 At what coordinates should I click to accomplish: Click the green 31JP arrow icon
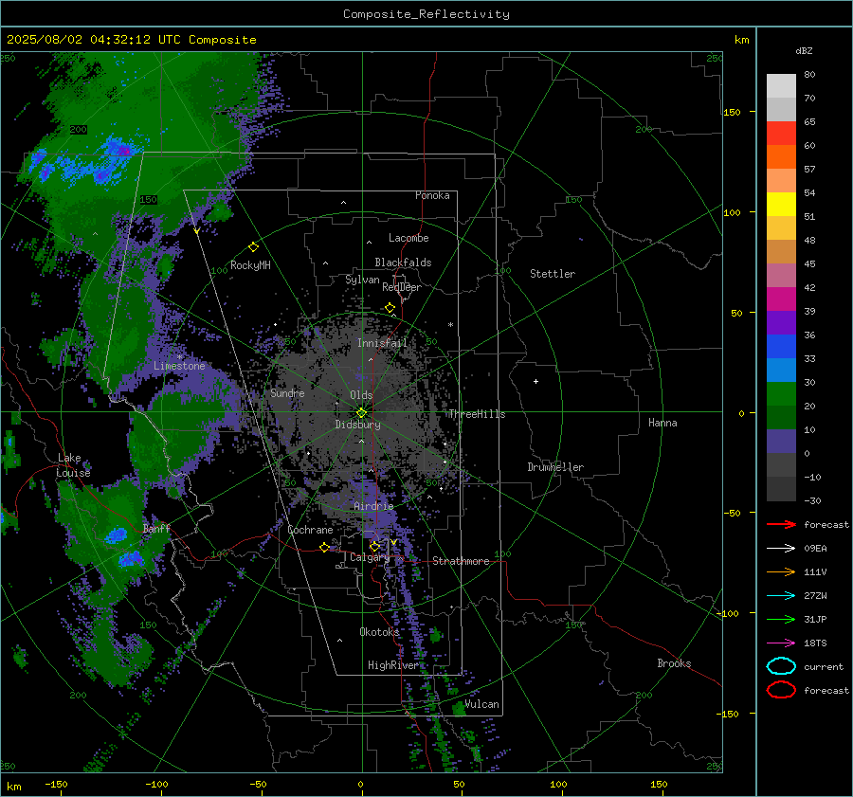pos(781,619)
